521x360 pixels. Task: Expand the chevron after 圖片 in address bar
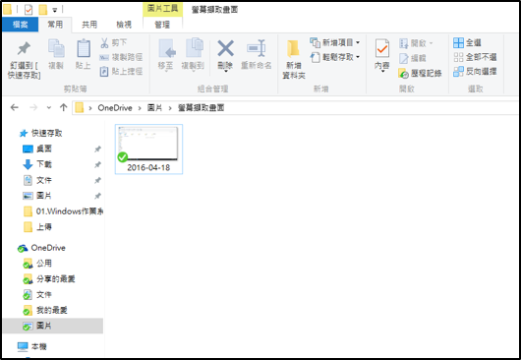pos(170,108)
